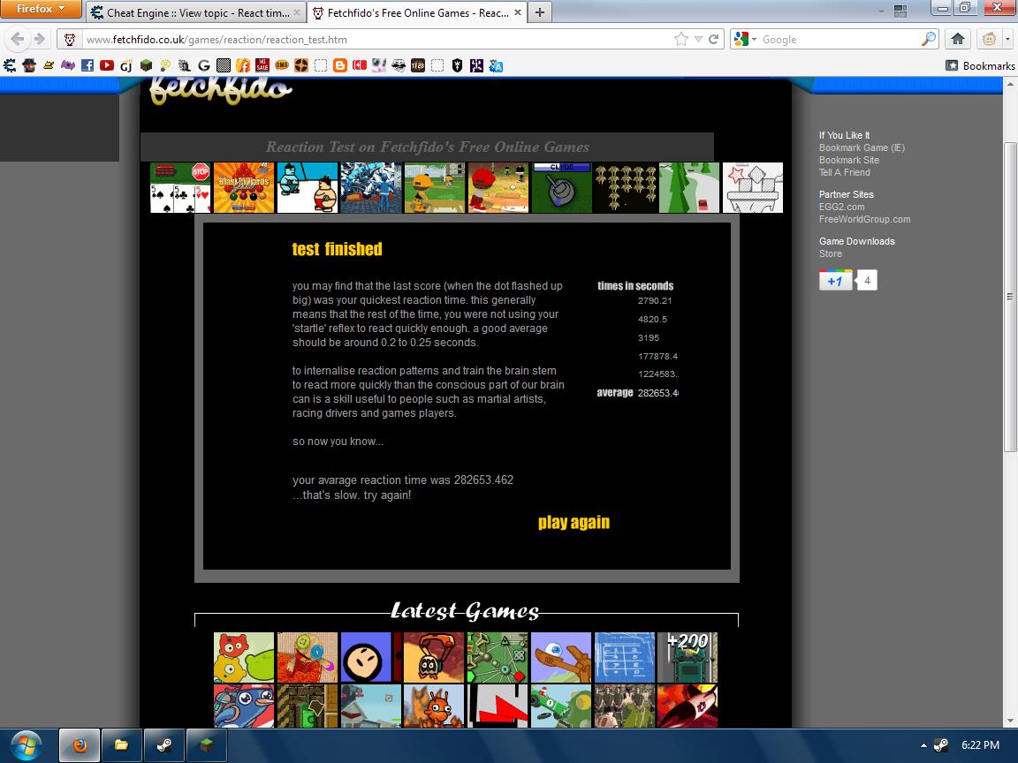Open the OMG bookmark icon
This screenshot has width=1018, height=763.
click(x=282, y=65)
